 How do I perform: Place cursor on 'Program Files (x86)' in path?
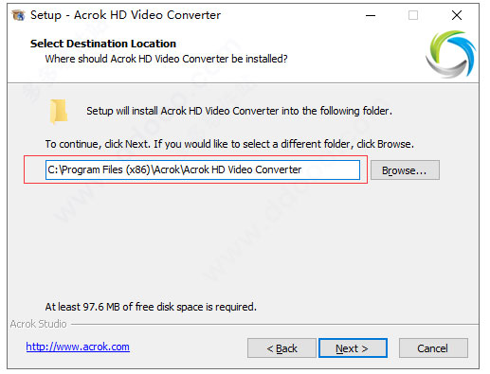click(105, 169)
